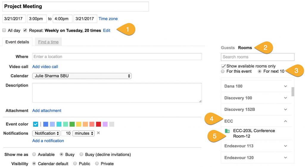This screenshot has width=305, height=167.
Task: Click the Time zone link
Action: click(x=108, y=19)
